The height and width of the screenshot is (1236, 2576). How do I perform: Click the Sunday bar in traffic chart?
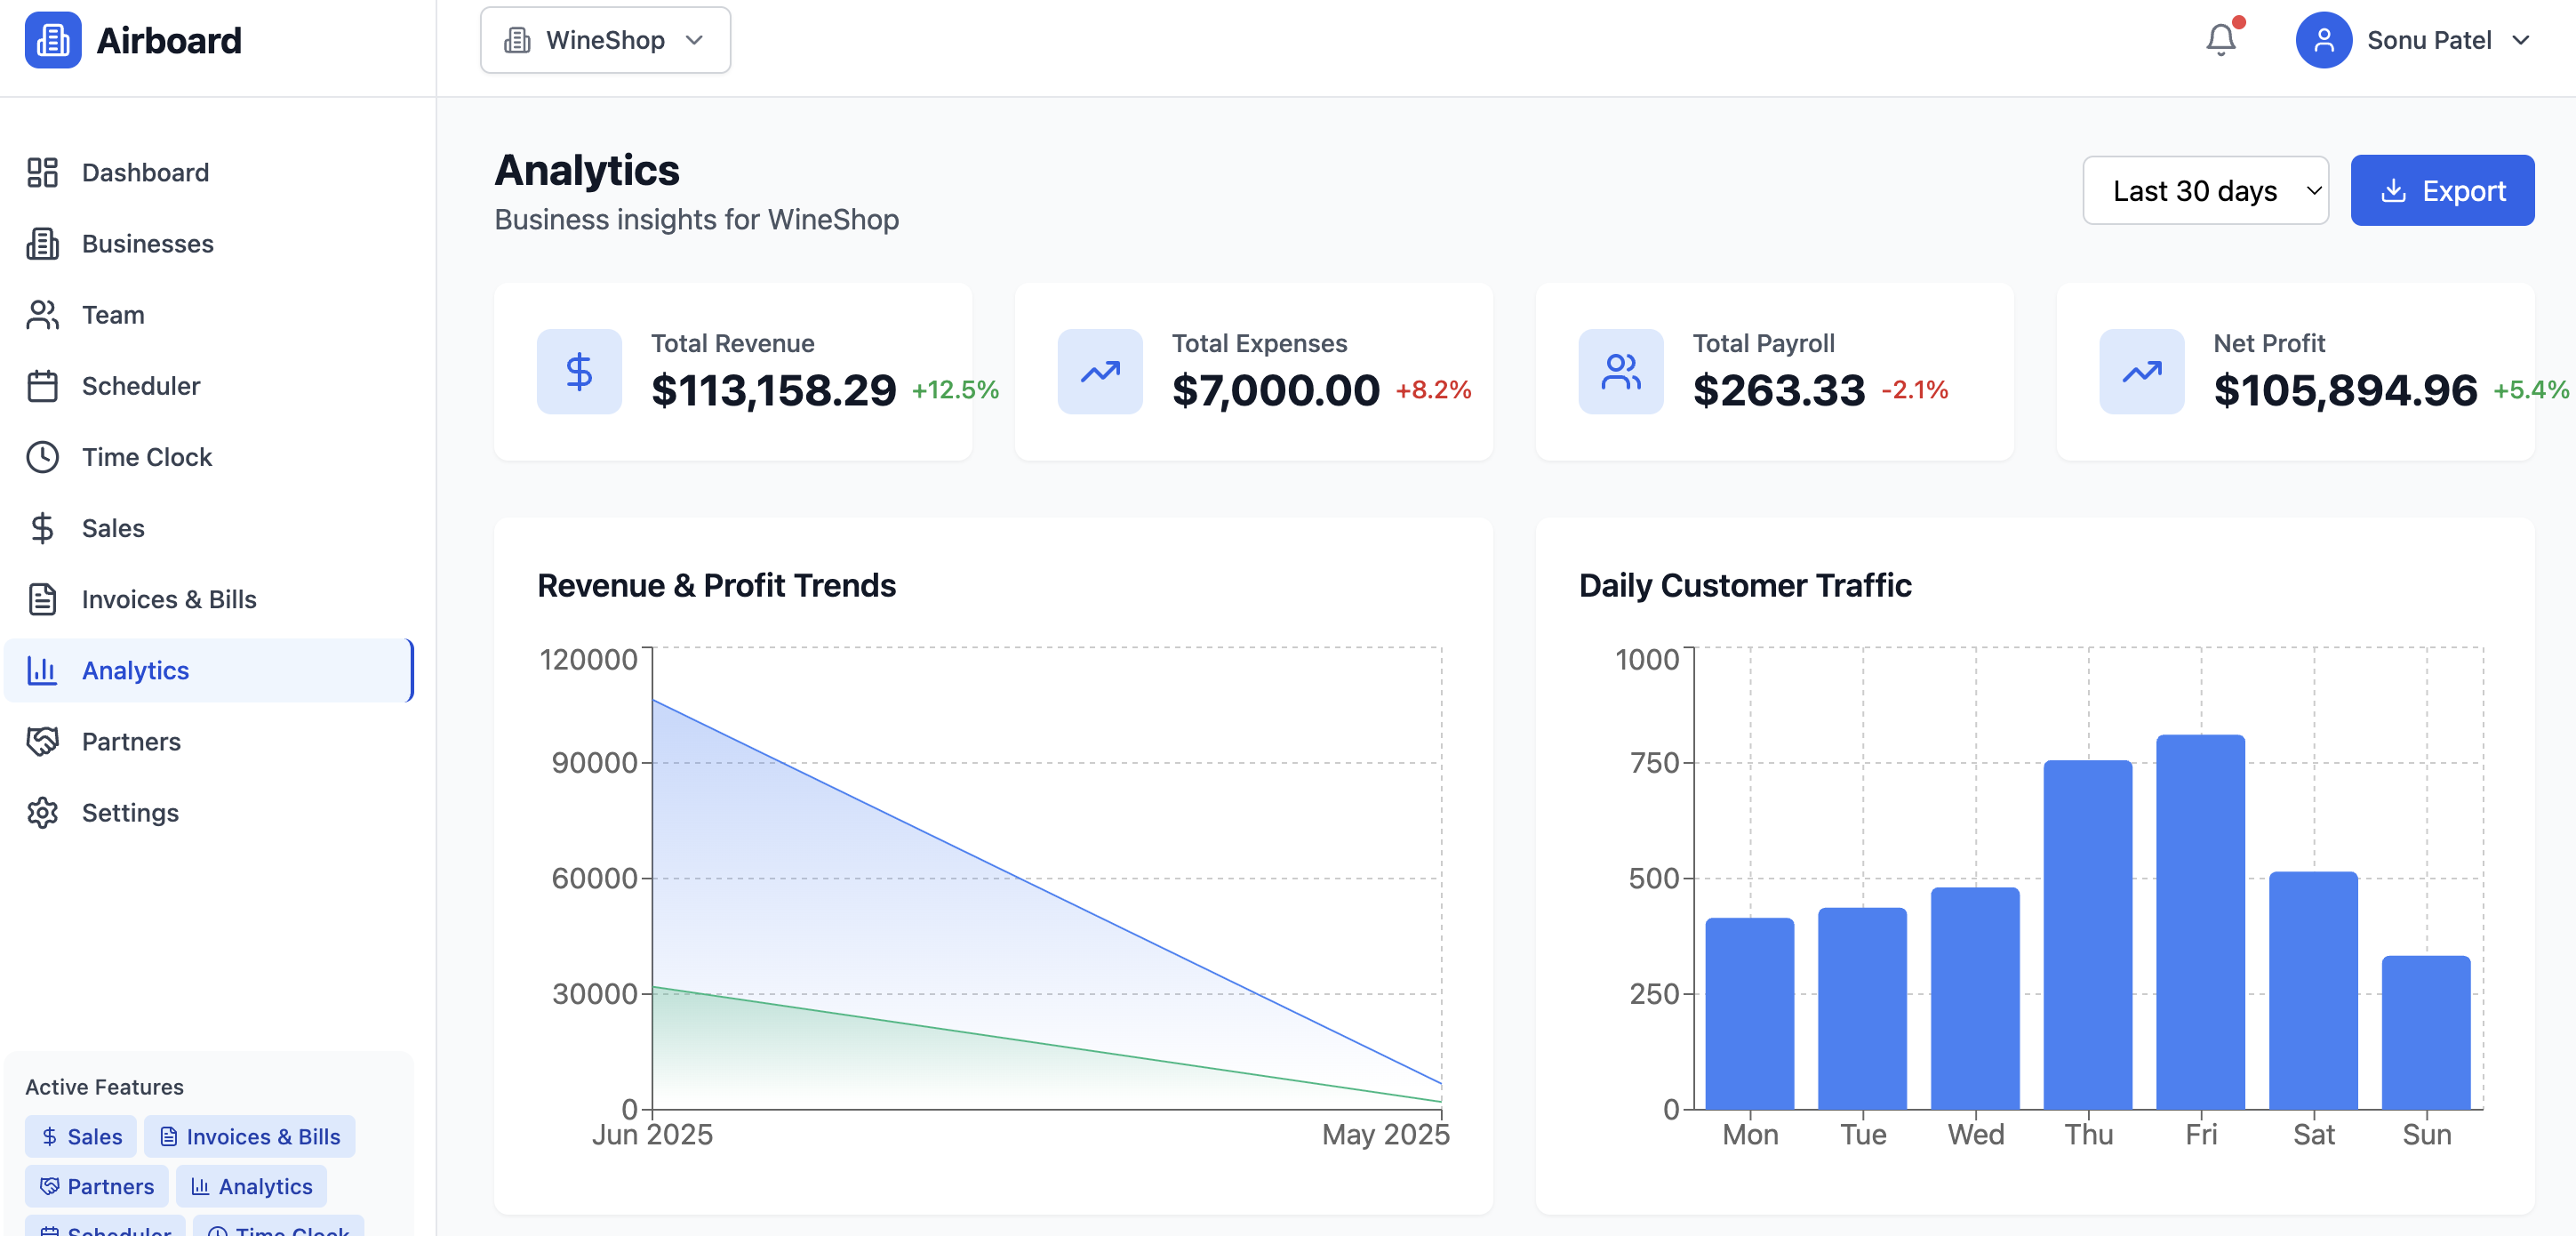click(2425, 1031)
